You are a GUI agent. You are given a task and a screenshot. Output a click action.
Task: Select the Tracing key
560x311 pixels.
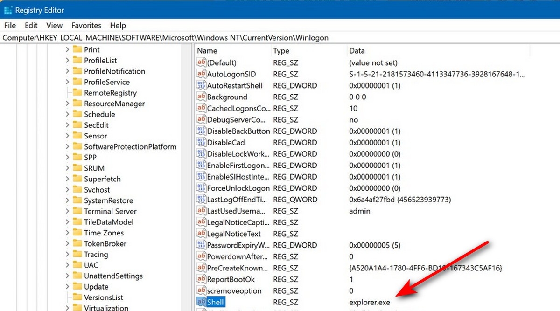(96, 254)
